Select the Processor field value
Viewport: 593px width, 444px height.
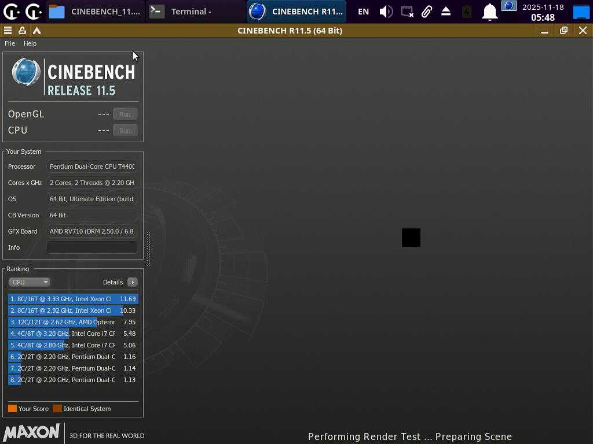[92, 166]
